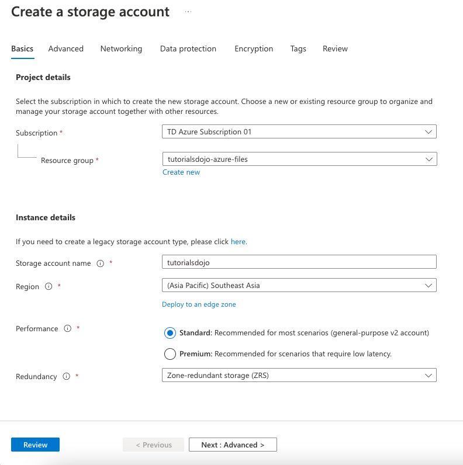Open the Networking tab
The height and width of the screenshot is (465, 463).
click(x=121, y=49)
